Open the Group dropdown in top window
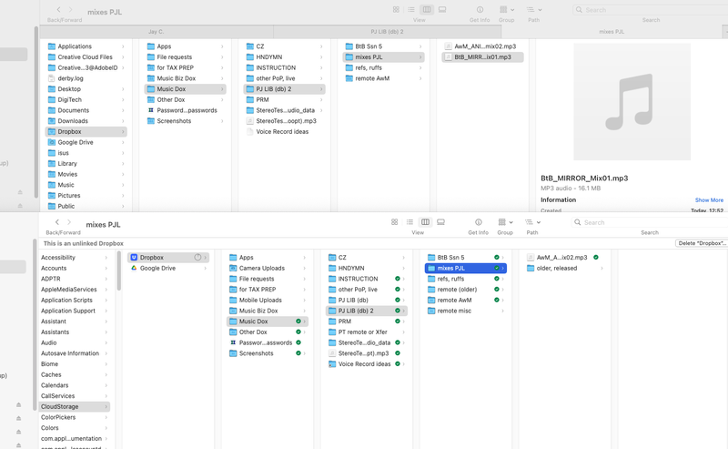 [x=505, y=9]
